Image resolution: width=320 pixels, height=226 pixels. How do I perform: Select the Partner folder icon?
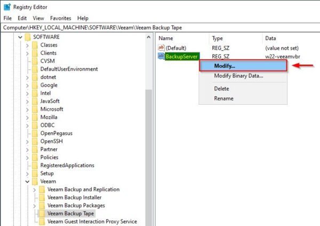point(35,149)
